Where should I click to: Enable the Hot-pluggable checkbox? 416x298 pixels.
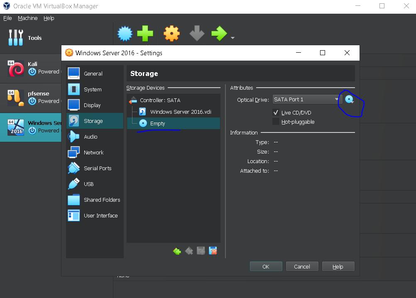coord(276,122)
